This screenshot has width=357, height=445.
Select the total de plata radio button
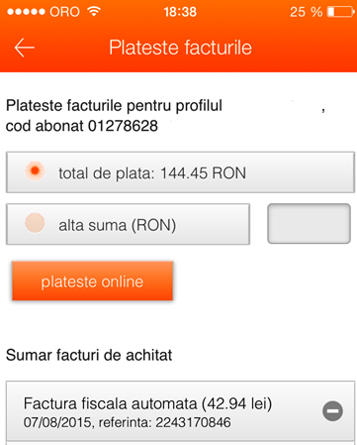pyautogui.click(x=35, y=171)
